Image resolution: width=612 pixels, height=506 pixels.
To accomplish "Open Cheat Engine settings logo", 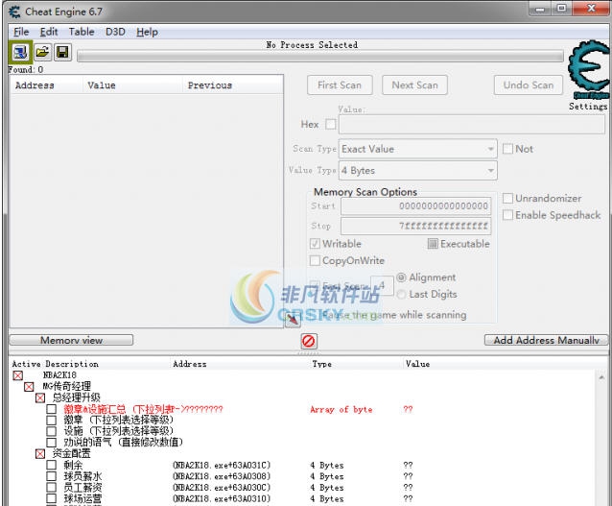I will pos(589,69).
